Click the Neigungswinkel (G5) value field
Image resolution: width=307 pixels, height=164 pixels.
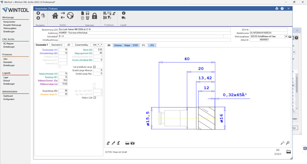click(x=98, y=53)
